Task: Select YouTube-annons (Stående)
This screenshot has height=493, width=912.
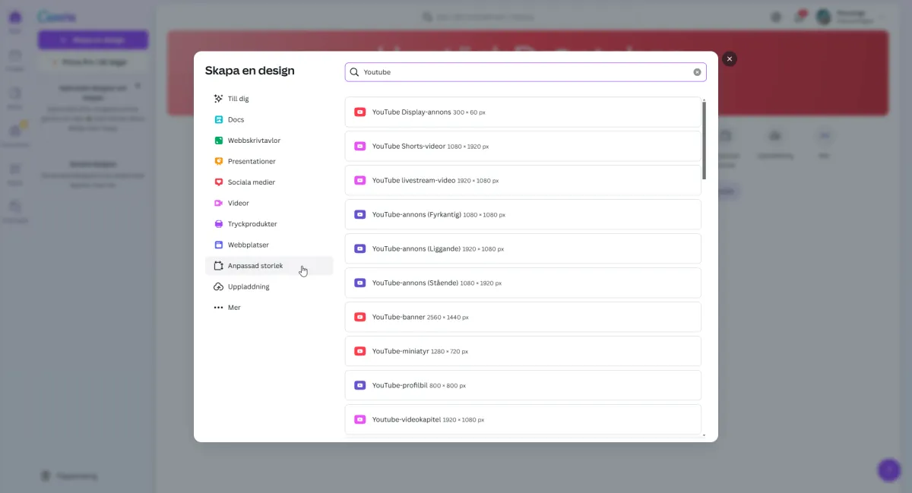Action: point(523,283)
